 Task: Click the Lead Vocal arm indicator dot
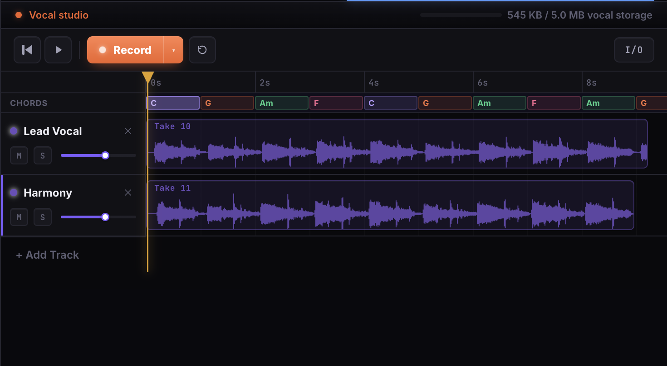[14, 131]
